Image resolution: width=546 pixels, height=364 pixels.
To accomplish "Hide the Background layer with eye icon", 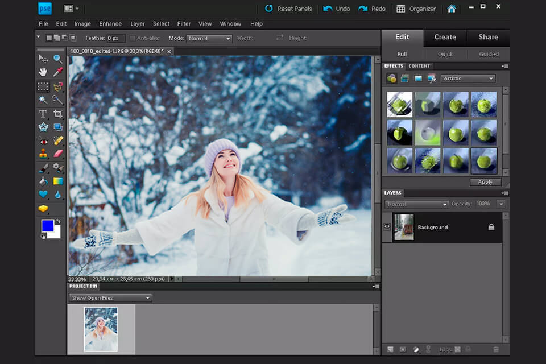I will tap(387, 226).
